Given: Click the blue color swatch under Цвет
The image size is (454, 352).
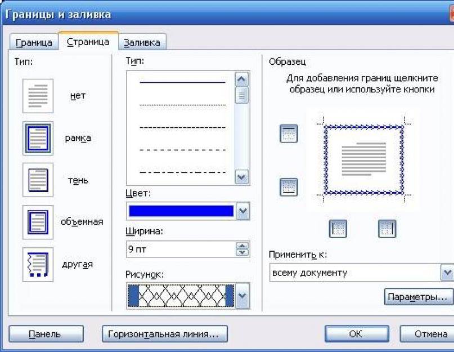Looking at the screenshot, I should [181, 211].
